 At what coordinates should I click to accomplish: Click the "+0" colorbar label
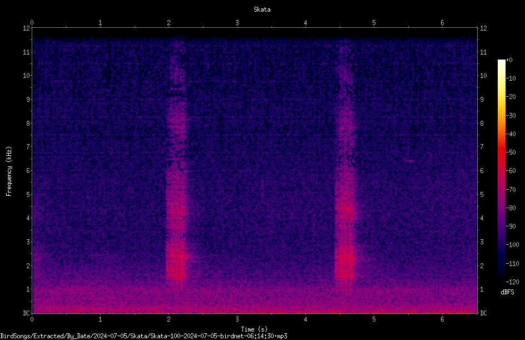coord(509,60)
